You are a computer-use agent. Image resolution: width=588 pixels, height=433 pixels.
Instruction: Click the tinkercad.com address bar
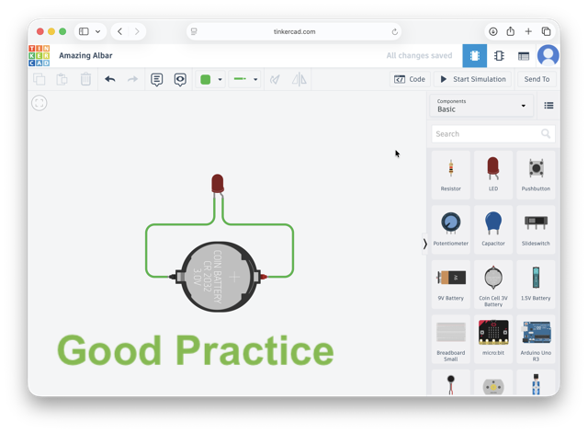click(294, 31)
